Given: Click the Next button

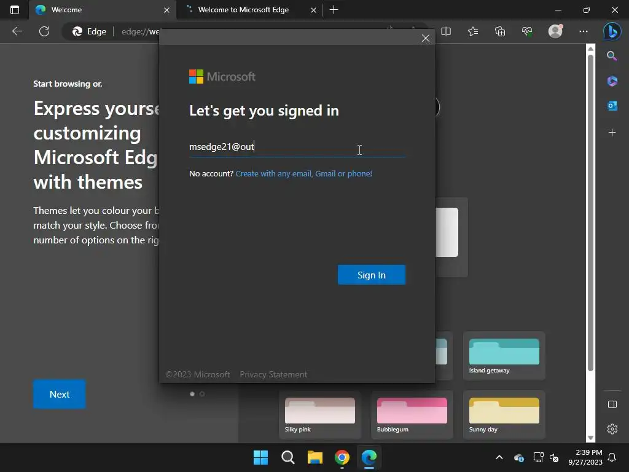Looking at the screenshot, I should (60, 394).
